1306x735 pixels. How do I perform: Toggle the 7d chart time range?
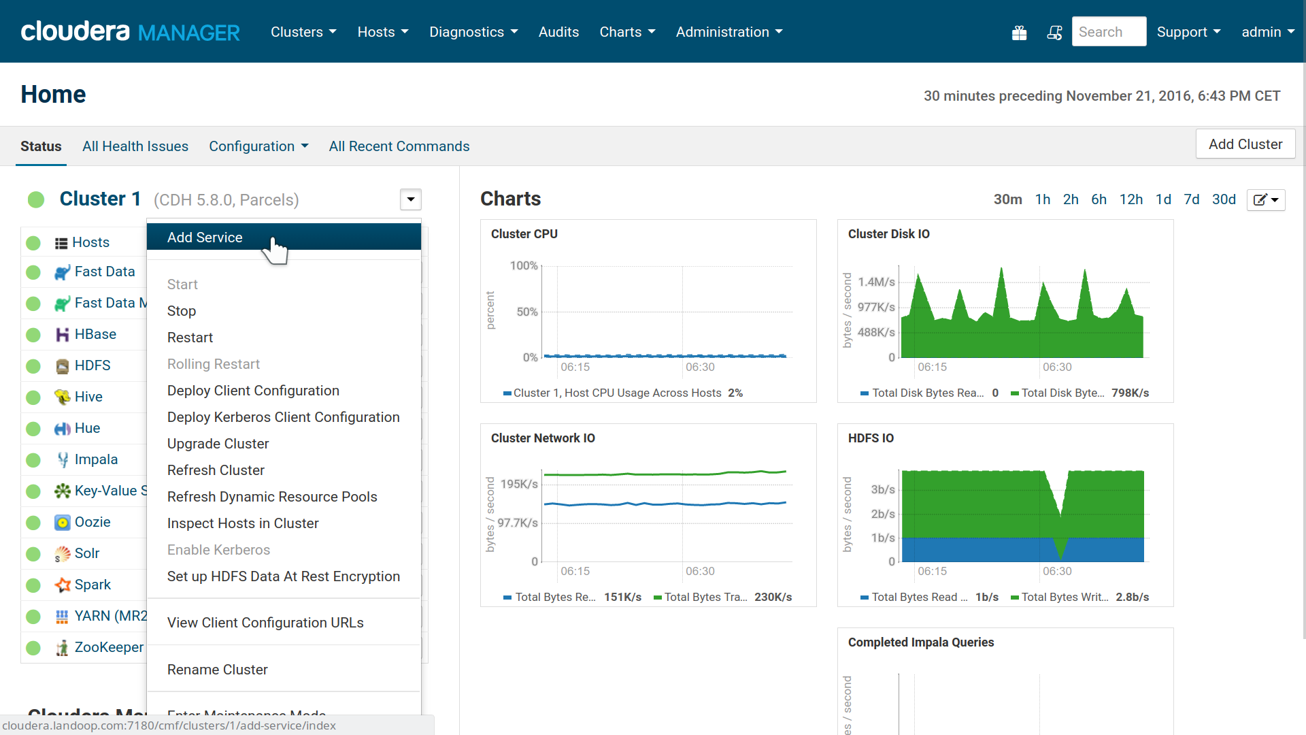[1192, 199]
